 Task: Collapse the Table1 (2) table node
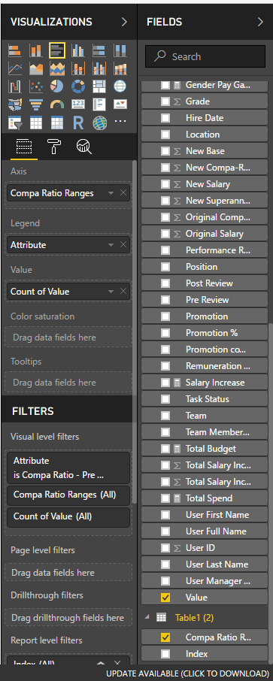[146, 617]
